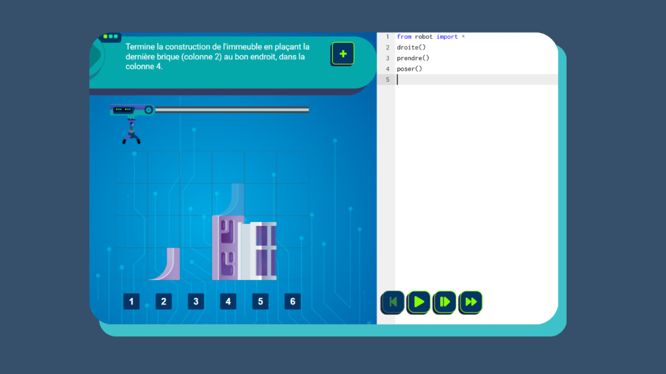Click the three green dots indicator
666x374 pixels.
click(x=111, y=37)
